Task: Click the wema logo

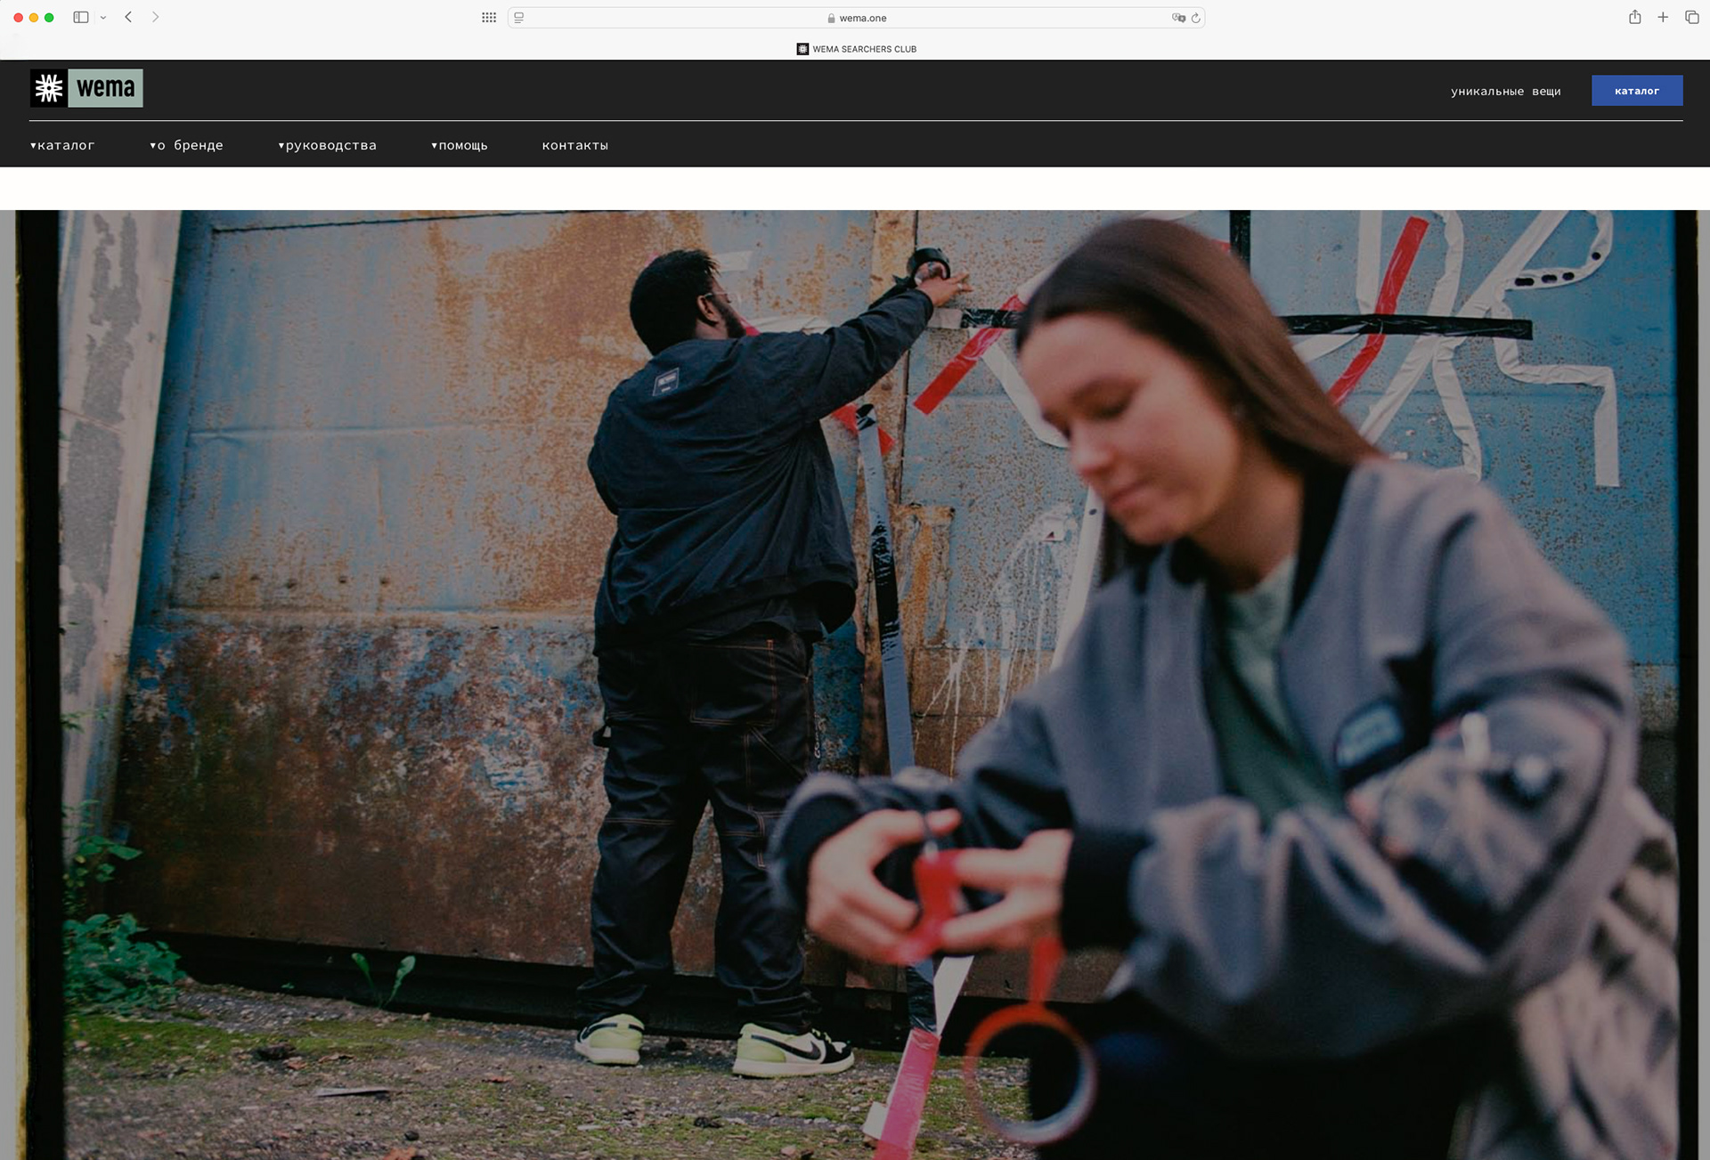Action: point(86,88)
